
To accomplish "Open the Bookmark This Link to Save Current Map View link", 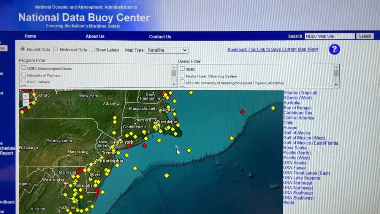I will tap(273, 49).
